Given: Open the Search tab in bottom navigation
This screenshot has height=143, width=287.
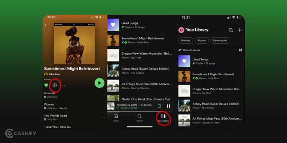Looking at the screenshot, I should [140, 118].
